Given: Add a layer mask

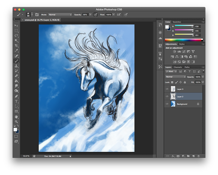Looking at the screenshot, I should coord(178,156).
